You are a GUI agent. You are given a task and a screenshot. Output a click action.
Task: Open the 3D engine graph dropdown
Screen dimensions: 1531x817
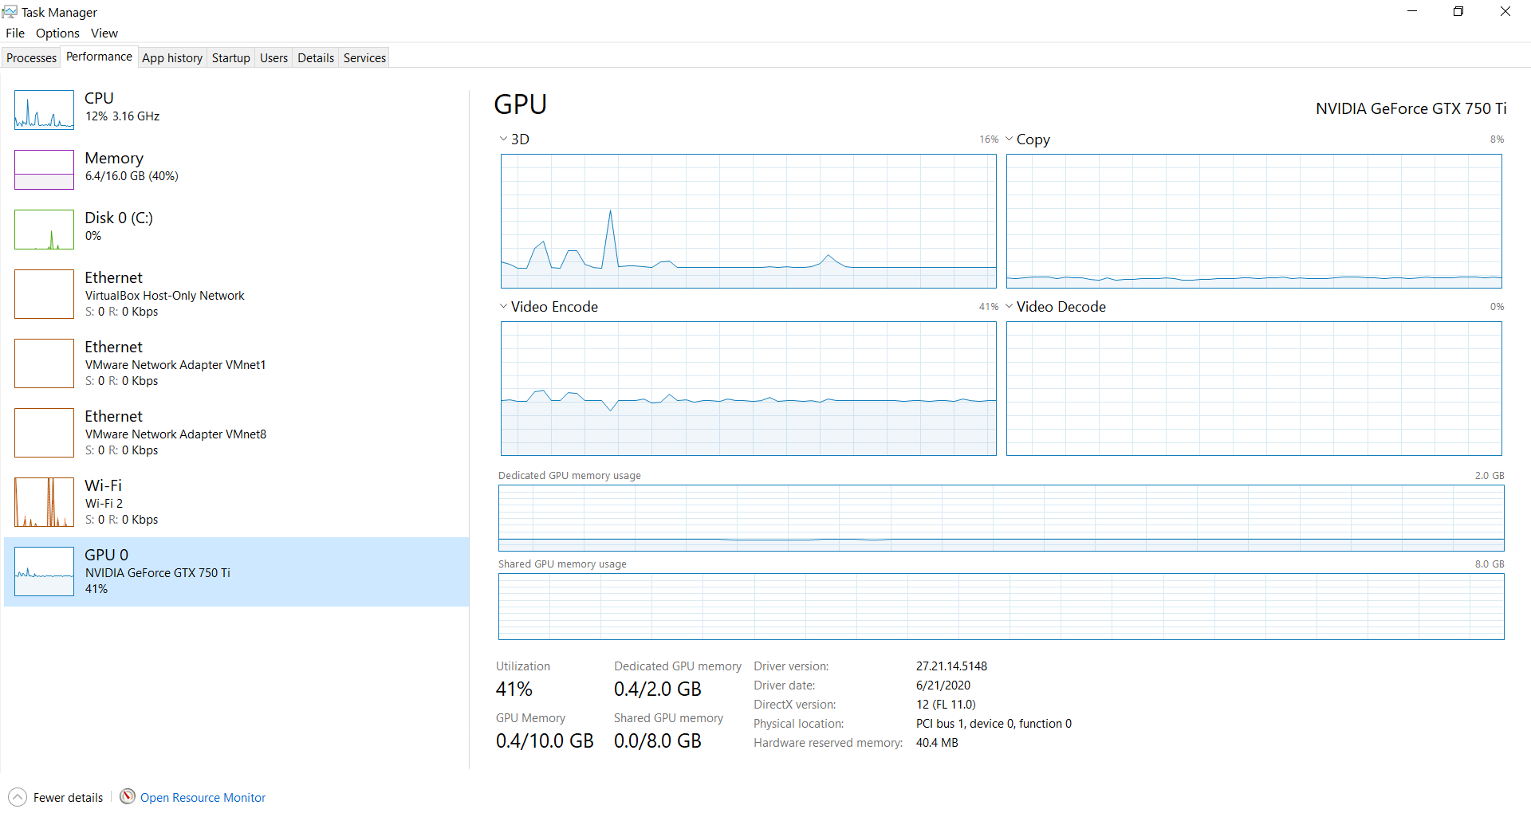click(x=503, y=139)
